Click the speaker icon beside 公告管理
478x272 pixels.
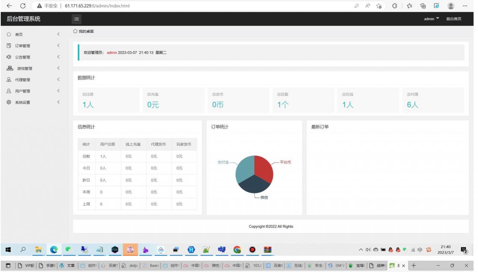9,57
